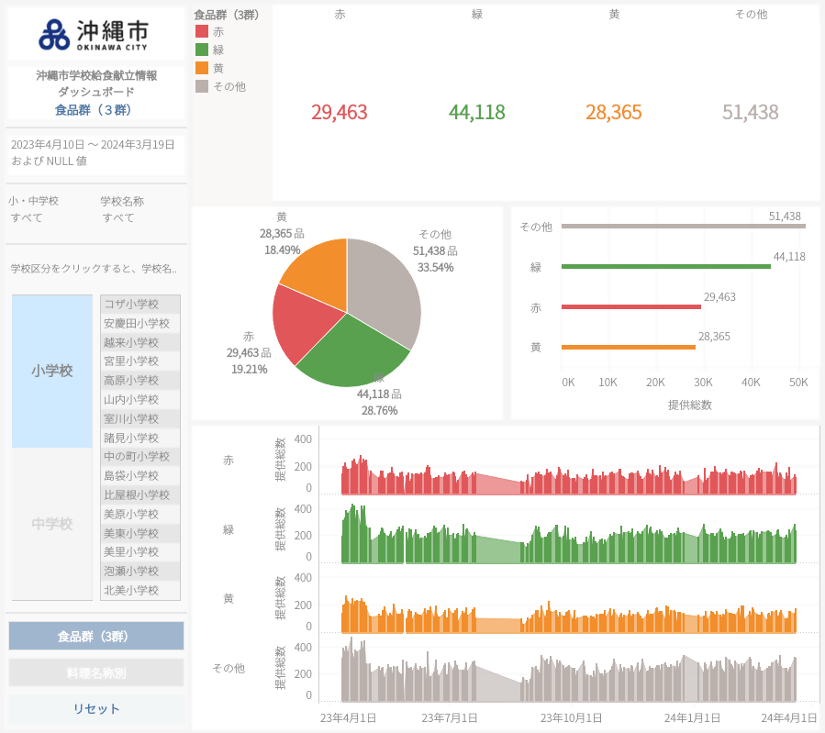Click the 緑 horizontal bar
The image size is (825, 733).
tap(666, 267)
